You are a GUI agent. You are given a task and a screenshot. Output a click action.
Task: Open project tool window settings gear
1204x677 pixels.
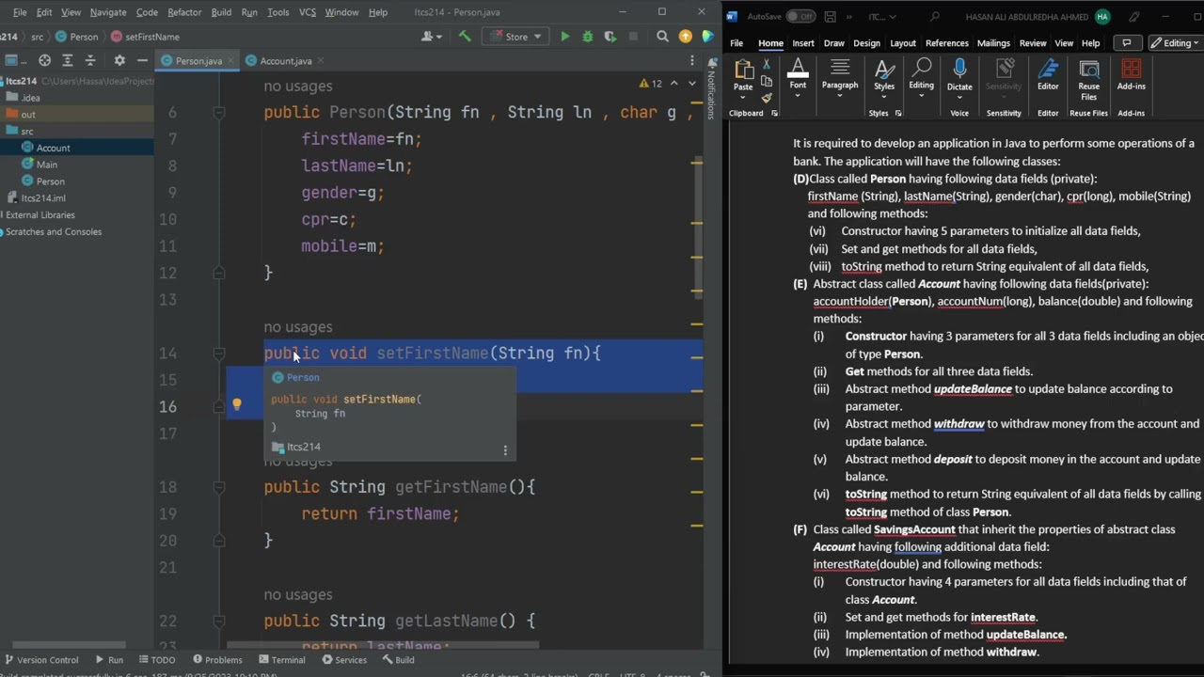pos(119,60)
